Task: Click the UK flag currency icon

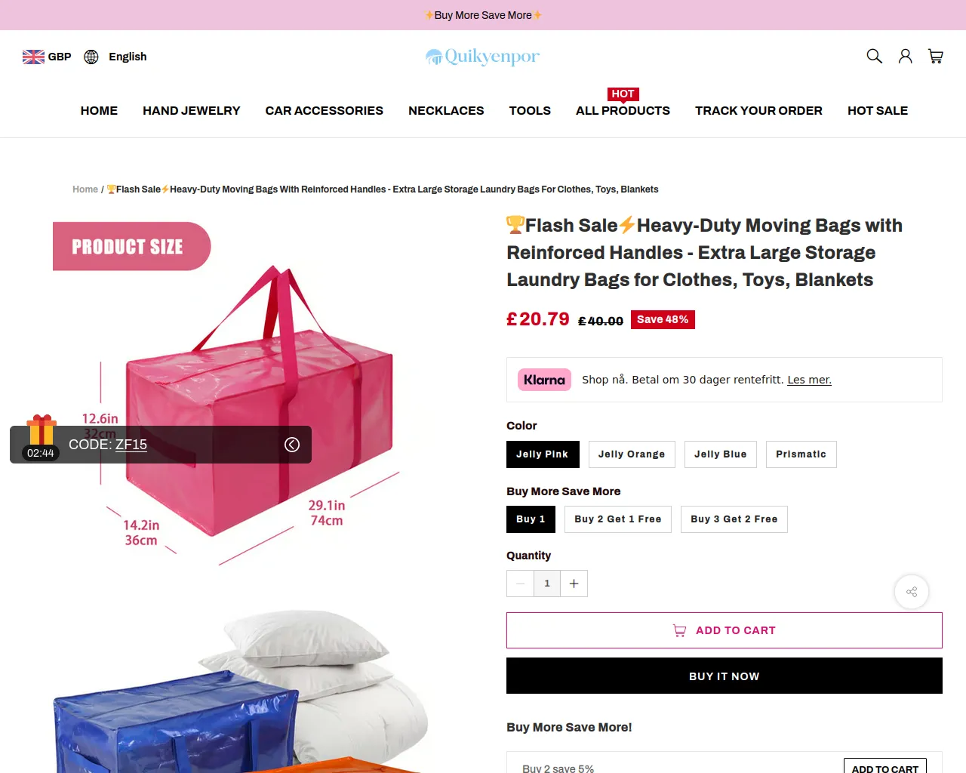Action: coord(33,57)
